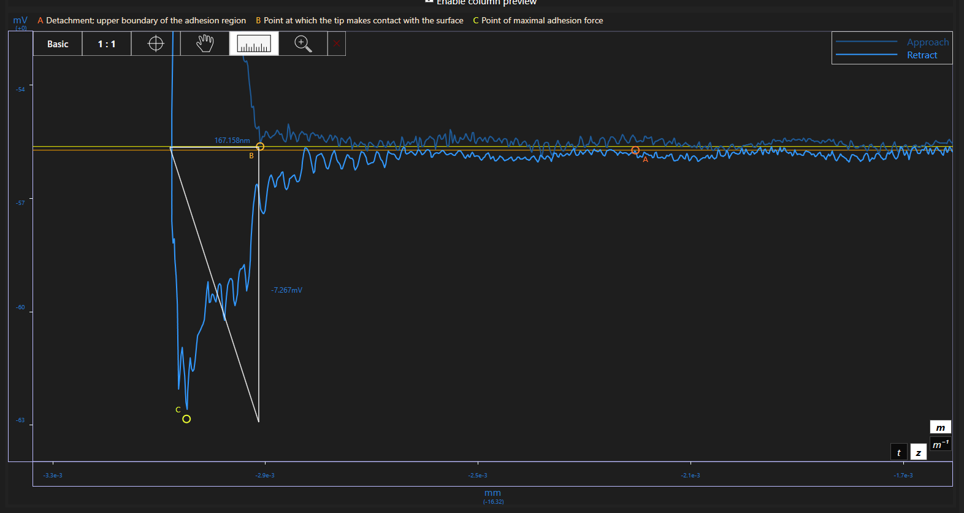964x513 pixels.
Task: Click y-axis tick label -54
Action: 20,90
